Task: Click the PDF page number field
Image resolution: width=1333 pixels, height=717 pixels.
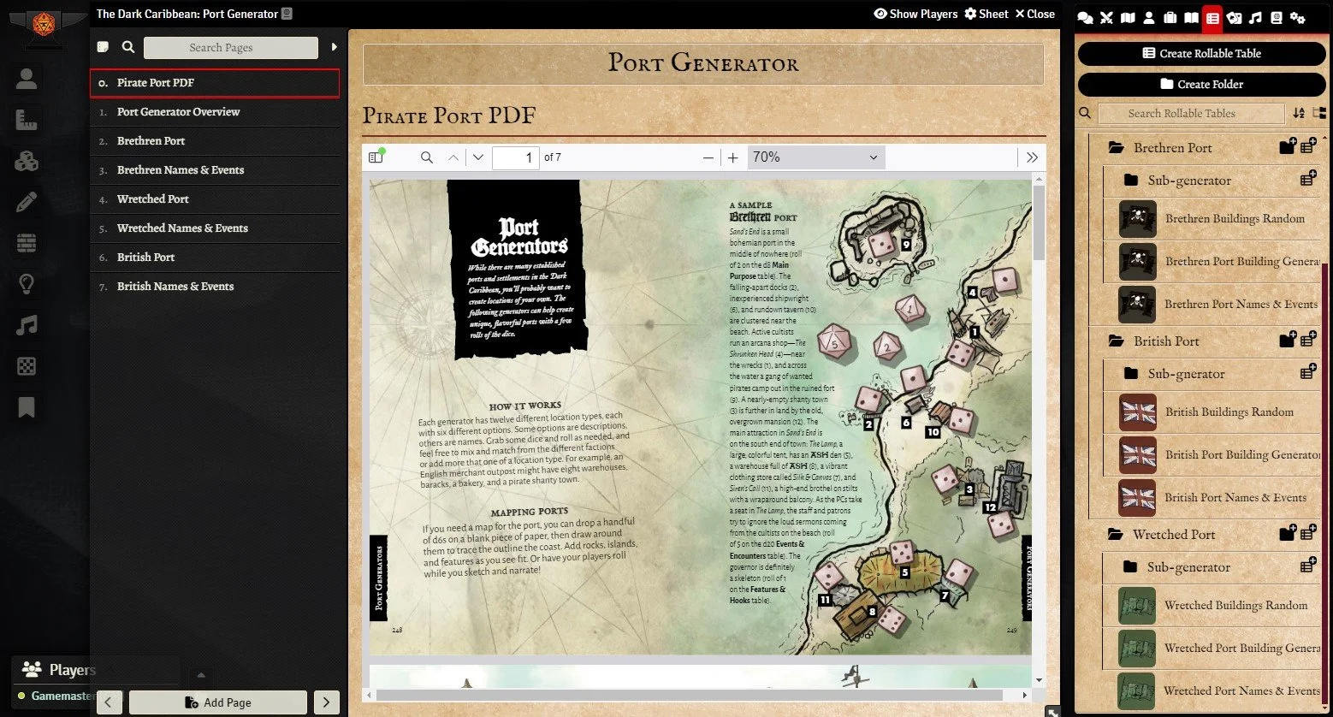Action: [515, 157]
